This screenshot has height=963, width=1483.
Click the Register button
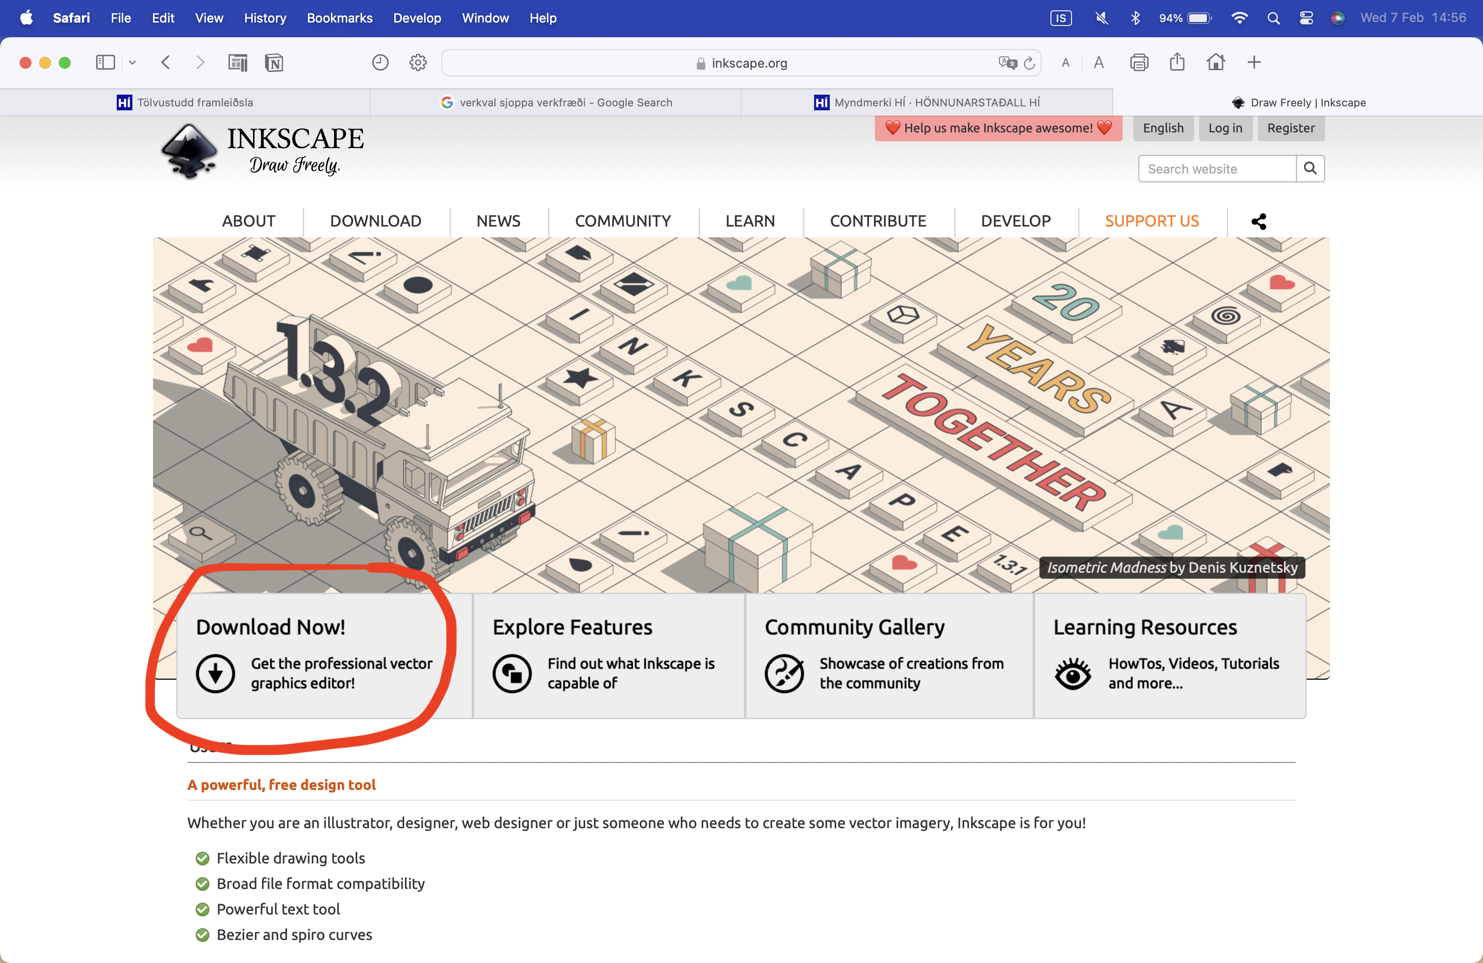click(1290, 127)
